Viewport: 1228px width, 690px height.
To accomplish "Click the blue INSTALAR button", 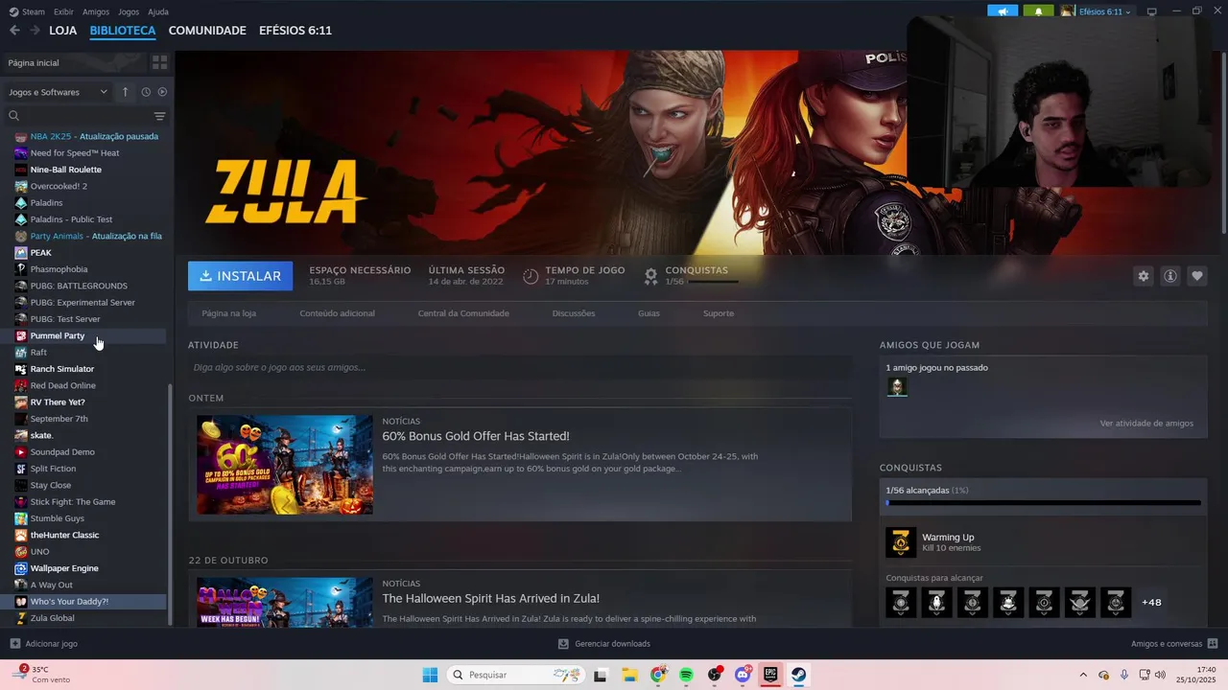I will tap(241, 276).
